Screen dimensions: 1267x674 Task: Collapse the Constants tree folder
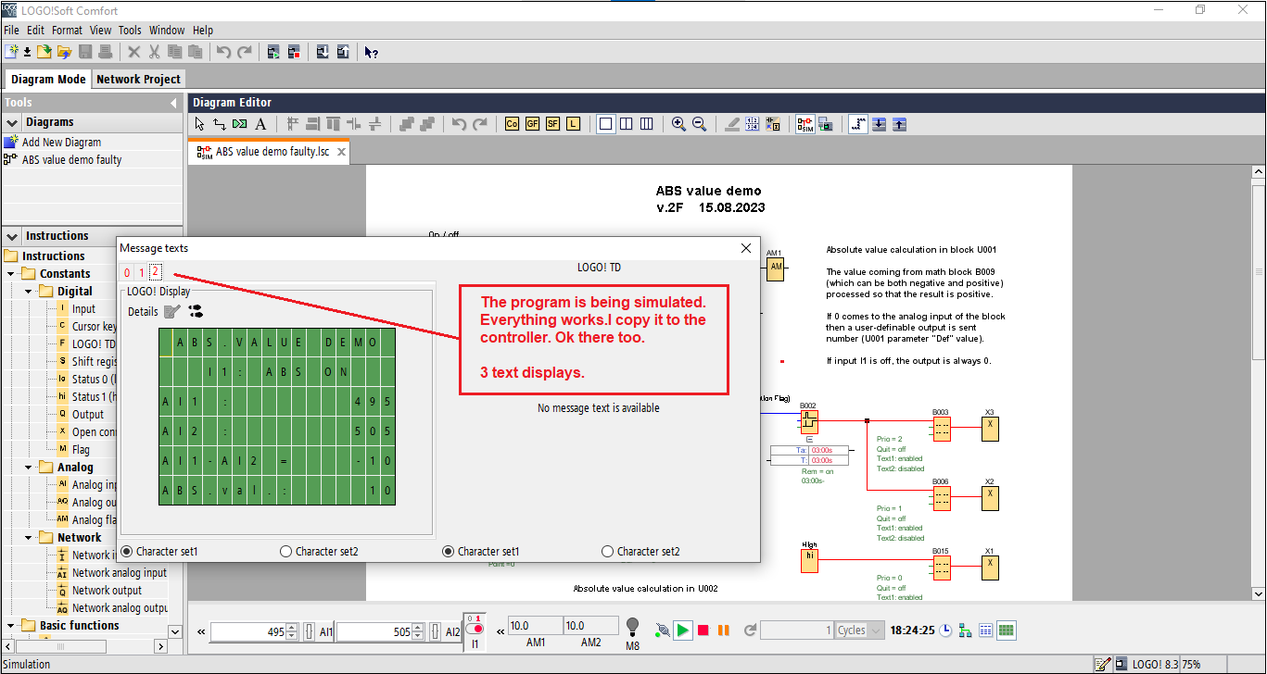tap(11, 274)
